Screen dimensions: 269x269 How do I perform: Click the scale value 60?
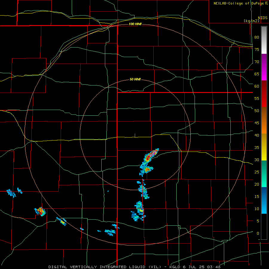tap(257, 86)
